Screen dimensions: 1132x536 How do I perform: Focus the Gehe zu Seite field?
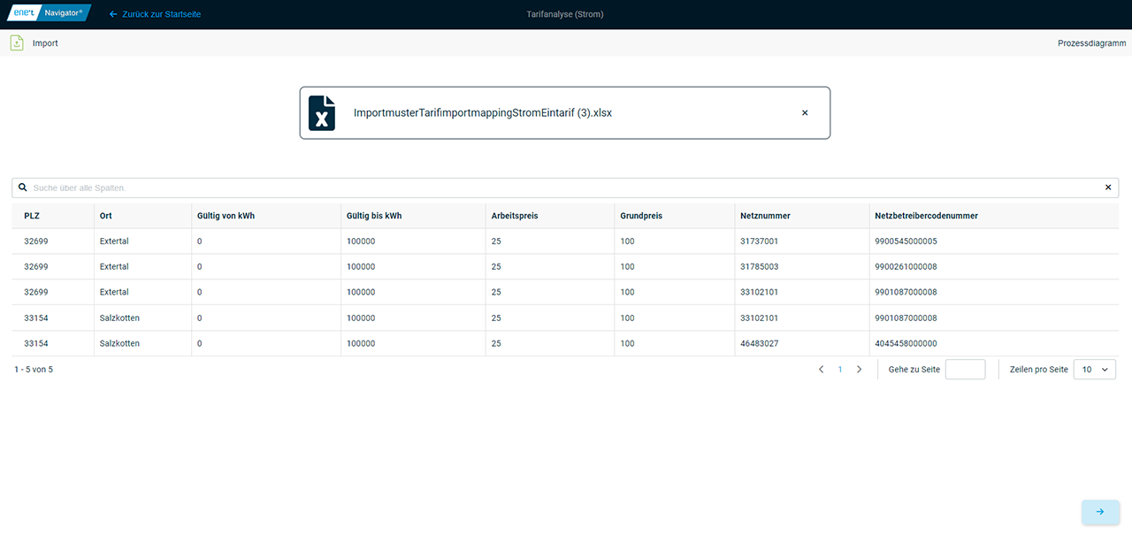965,370
